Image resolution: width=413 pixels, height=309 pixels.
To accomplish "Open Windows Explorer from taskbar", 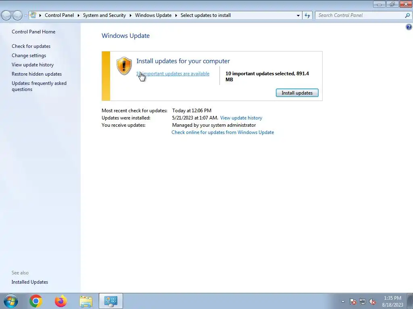I will pos(86,301).
